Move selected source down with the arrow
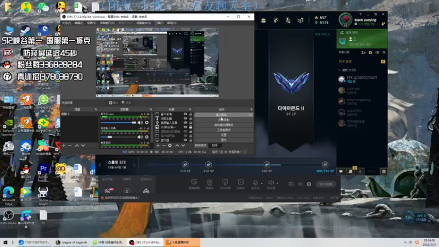439x247 pixels. click(x=183, y=145)
